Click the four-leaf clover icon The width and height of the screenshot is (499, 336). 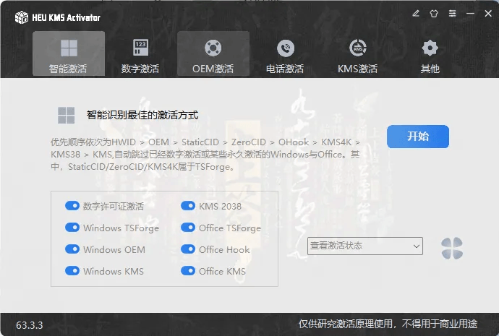[x=452, y=249]
